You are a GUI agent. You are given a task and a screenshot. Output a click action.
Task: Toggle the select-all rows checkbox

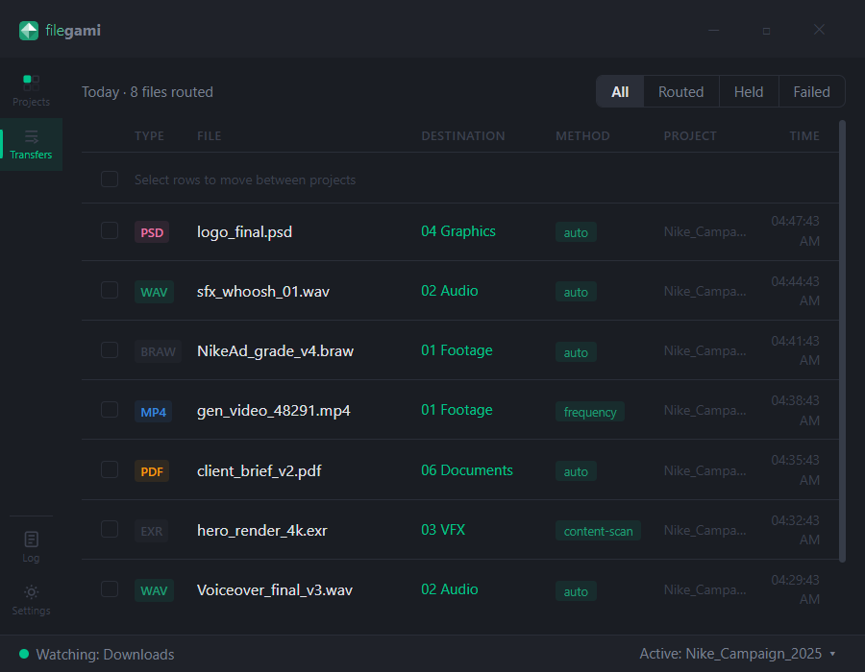(x=110, y=179)
